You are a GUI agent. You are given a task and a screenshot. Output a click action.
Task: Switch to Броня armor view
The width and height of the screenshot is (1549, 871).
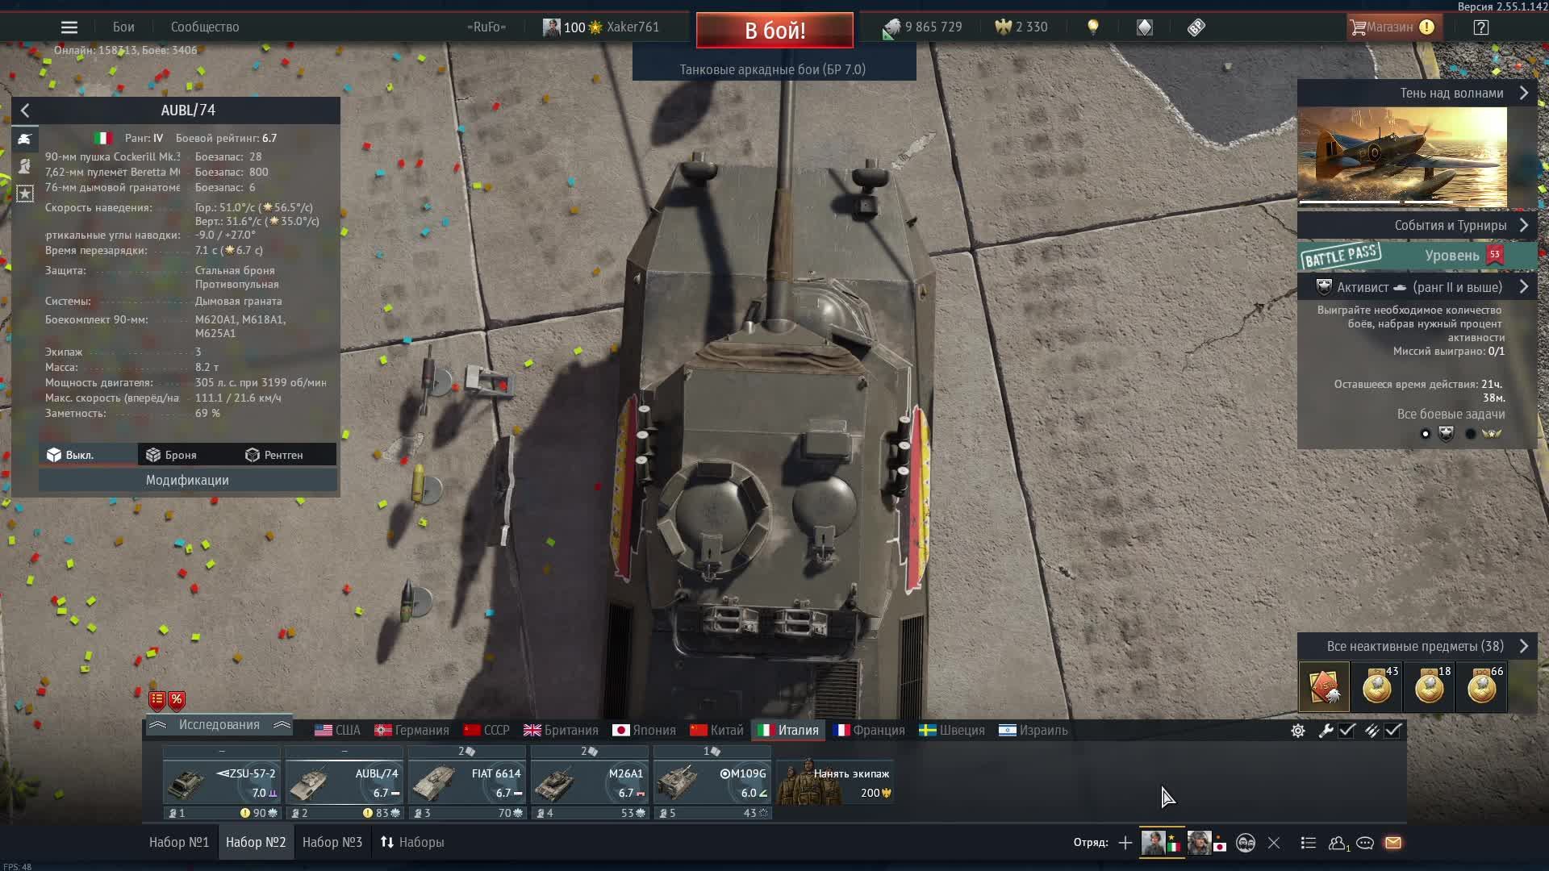click(188, 455)
